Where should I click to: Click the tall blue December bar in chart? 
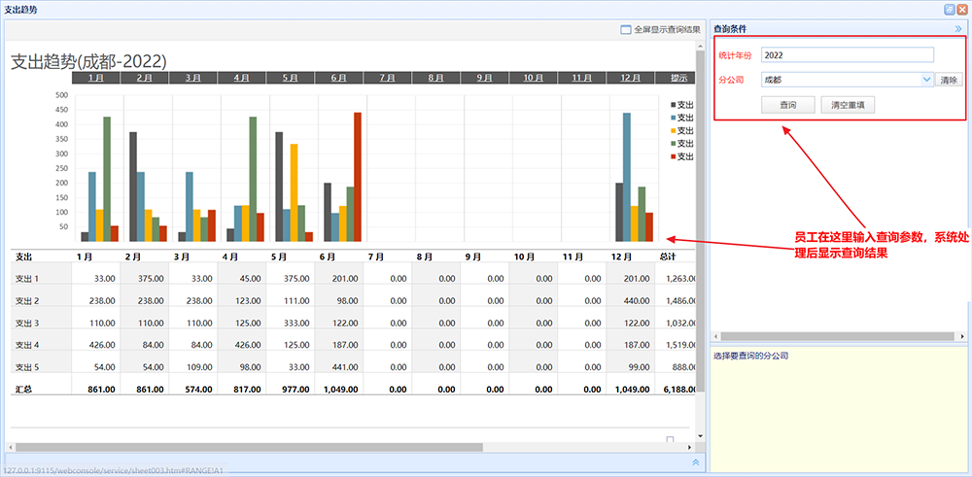(627, 177)
